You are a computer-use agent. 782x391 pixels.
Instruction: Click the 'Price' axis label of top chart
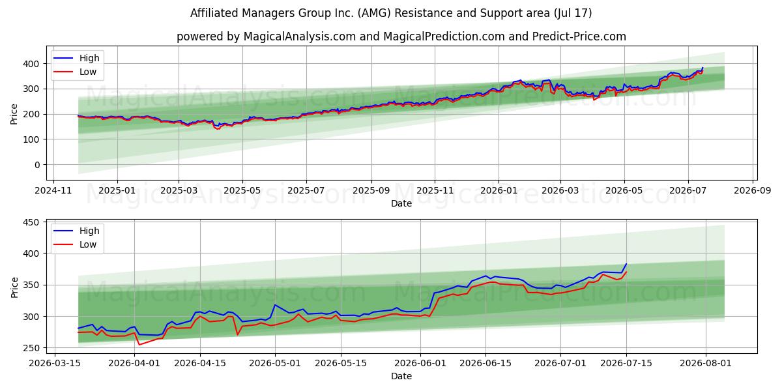pyautogui.click(x=14, y=114)
